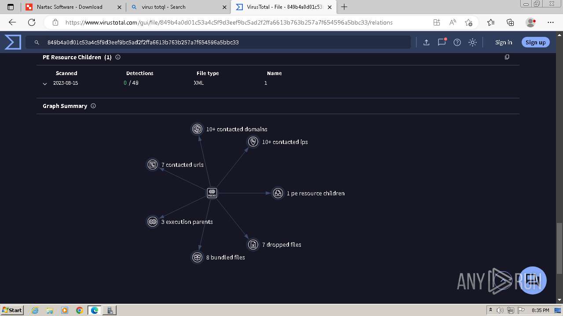The height and width of the screenshot is (316, 563).
Task: Click the browser back arrow
Action: 12,22
